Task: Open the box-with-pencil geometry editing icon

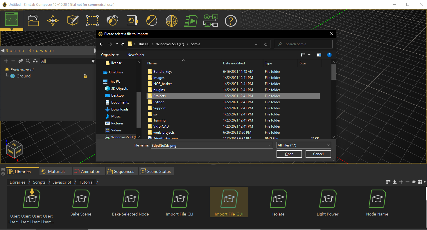Action: (73, 21)
